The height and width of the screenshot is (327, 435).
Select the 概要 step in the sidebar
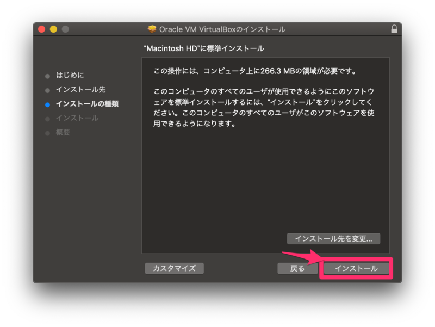tap(64, 132)
